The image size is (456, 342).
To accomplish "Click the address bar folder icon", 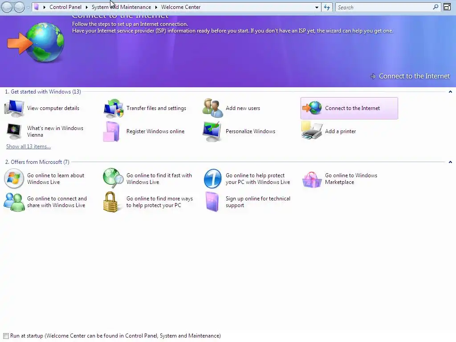I will [x=37, y=7].
